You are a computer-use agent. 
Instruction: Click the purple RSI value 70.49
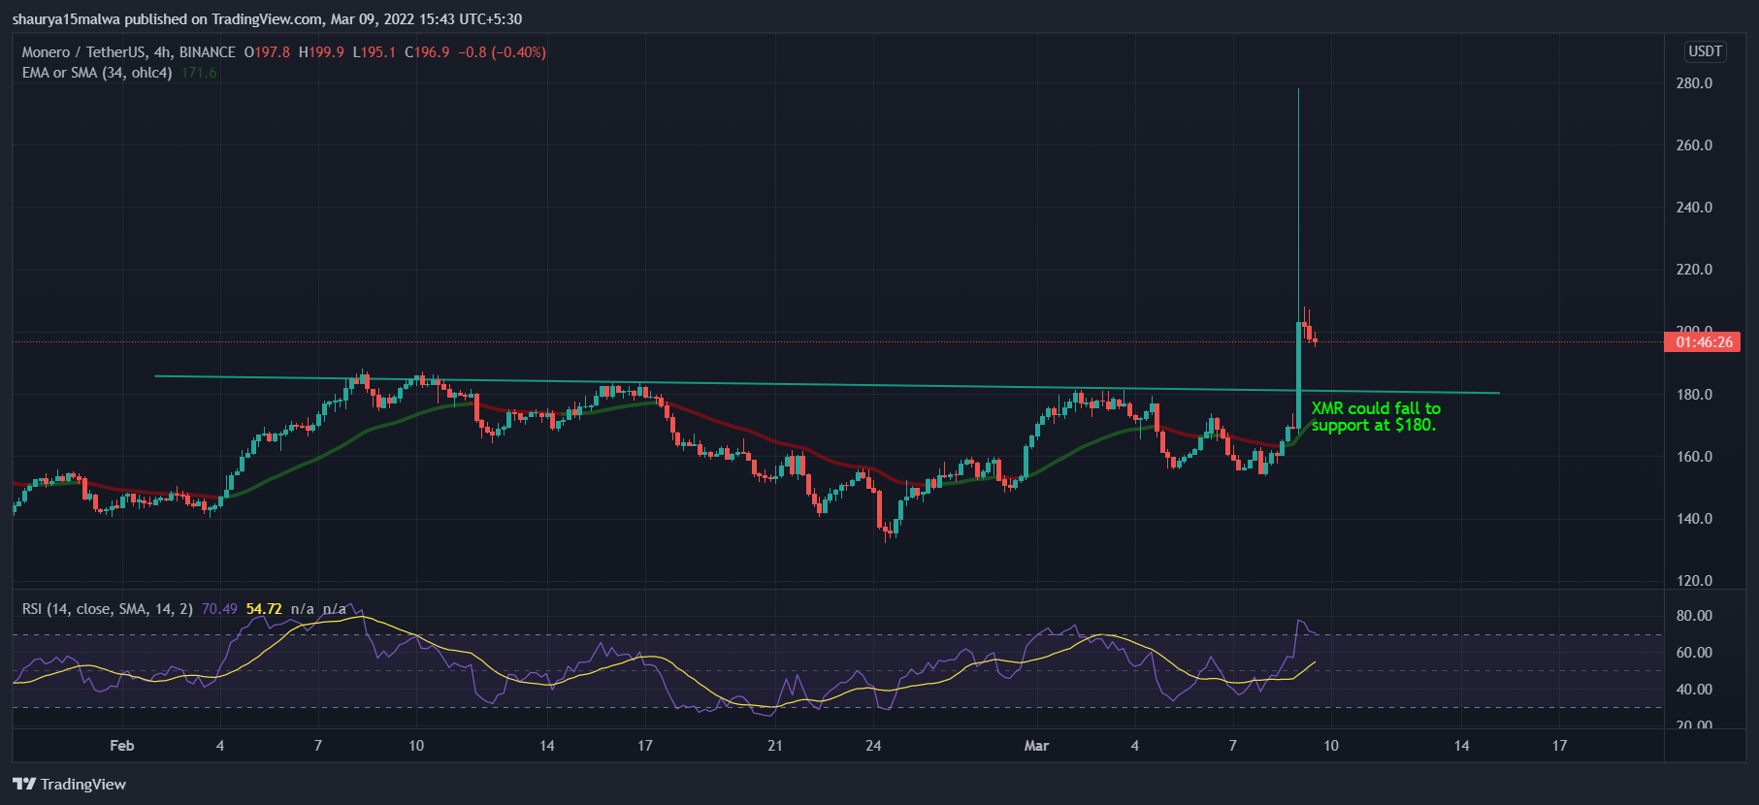click(x=219, y=609)
